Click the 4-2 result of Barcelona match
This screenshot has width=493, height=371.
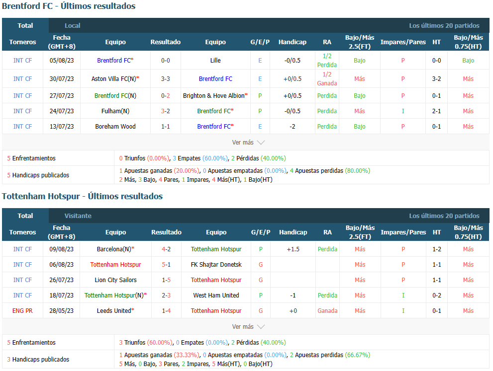[166, 249]
